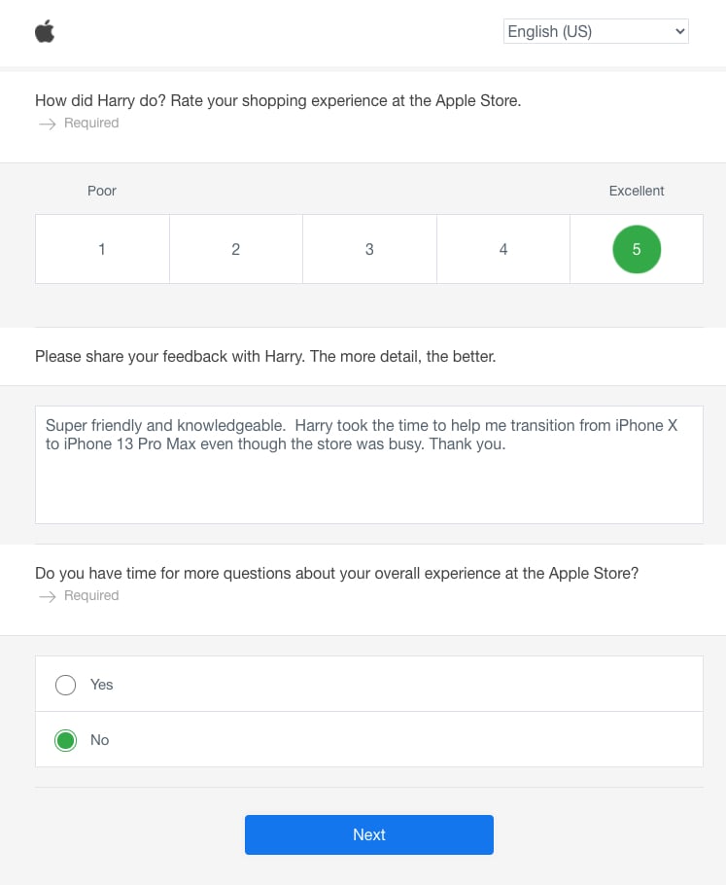726x885 pixels.
Task: Click the Poor label above the scale
Action: 101,191
